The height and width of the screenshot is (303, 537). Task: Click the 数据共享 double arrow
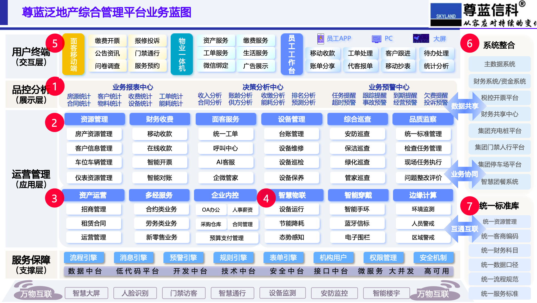coord(464,106)
